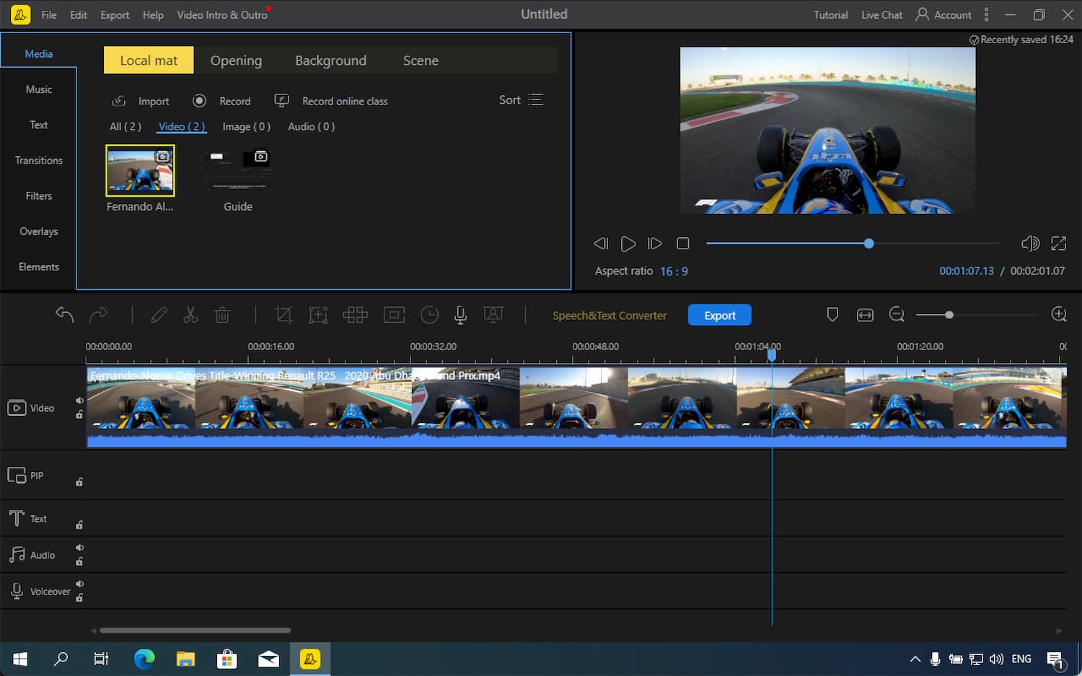Viewport: 1082px width, 676px height.
Task: Mute the Audio track
Action: 79,548
